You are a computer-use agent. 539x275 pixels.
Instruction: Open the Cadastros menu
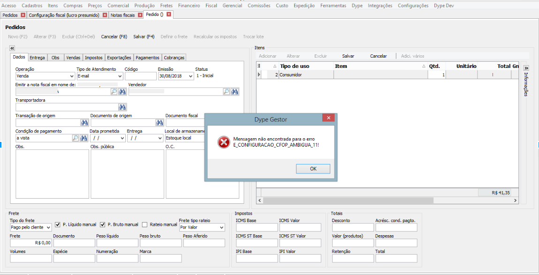click(x=32, y=6)
